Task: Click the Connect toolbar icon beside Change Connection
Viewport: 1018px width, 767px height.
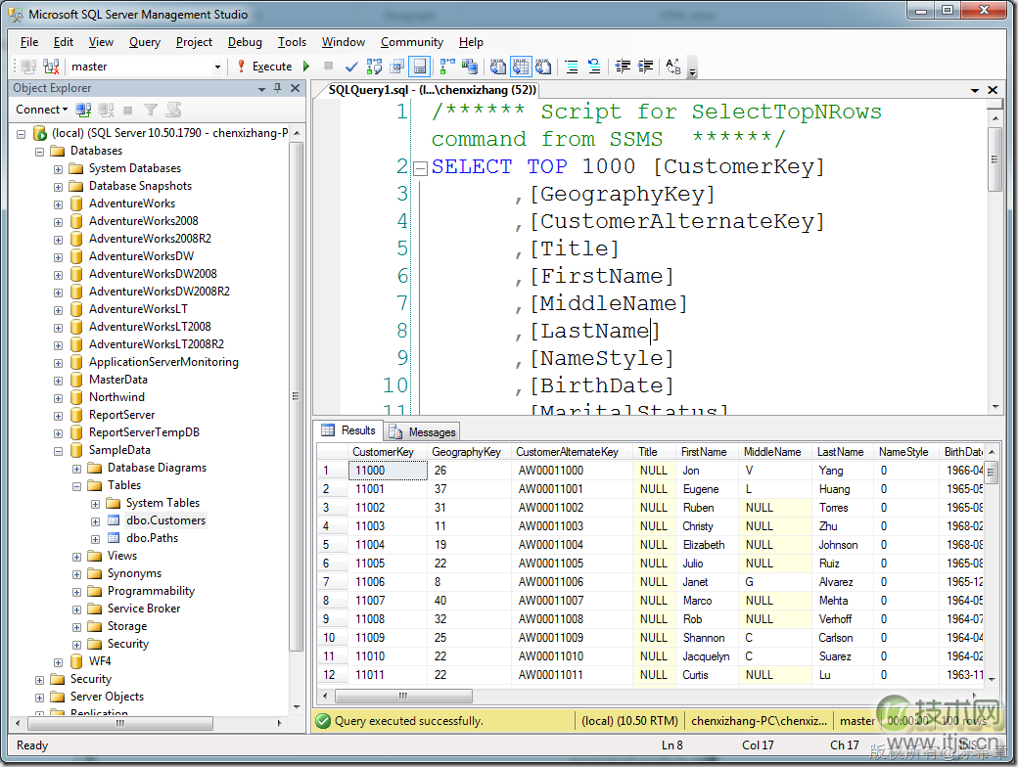Action: click(x=28, y=67)
